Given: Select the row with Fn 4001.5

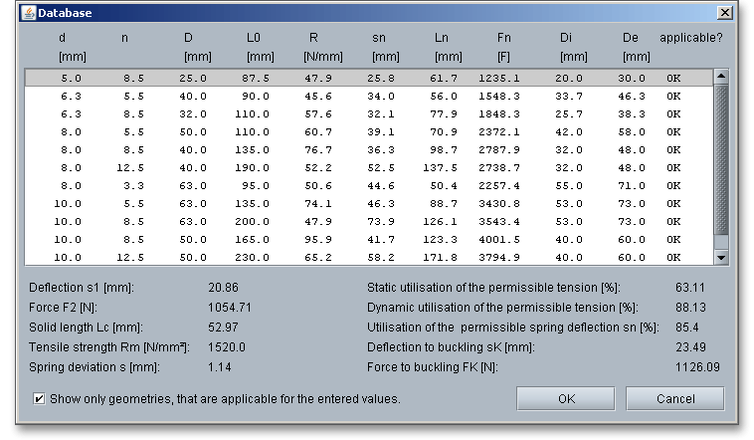Looking at the screenshot, I should click(368, 239).
